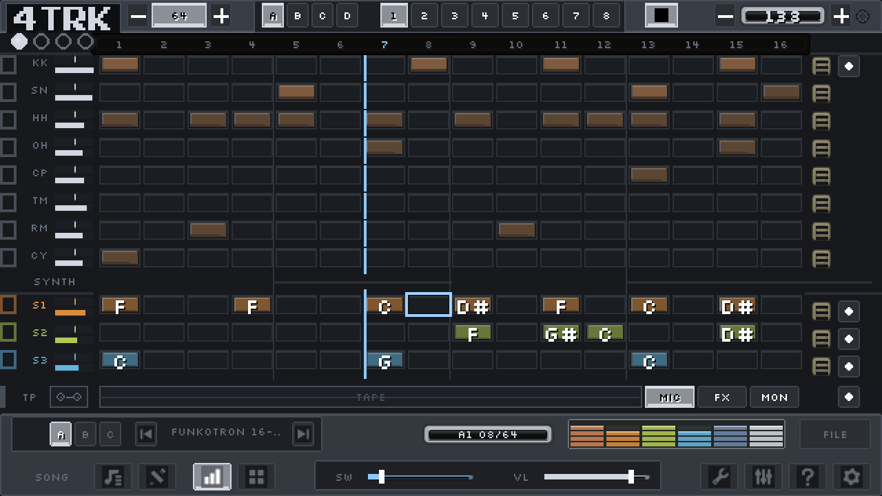Click the A1 08/64 position display

click(x=488, y=435)
